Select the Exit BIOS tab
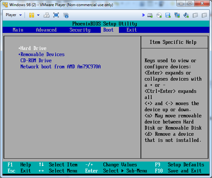Viewport: 212px width, 178px height. point(132,30)
